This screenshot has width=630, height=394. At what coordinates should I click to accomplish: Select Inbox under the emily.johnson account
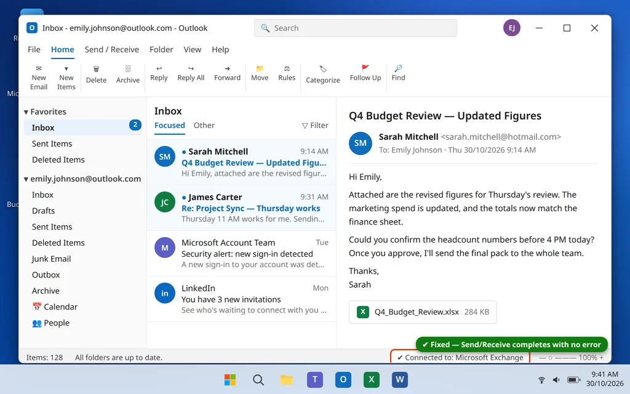82,195
